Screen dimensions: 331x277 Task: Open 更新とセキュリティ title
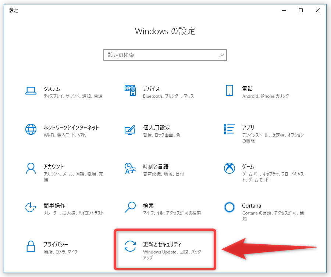click(x=162, y=244)
